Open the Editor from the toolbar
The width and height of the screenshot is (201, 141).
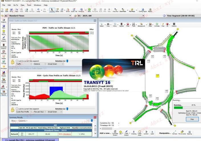(57, 10)
